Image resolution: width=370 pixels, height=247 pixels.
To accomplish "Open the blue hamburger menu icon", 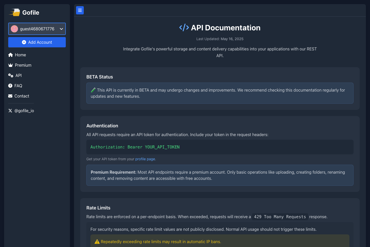I will 80,10.
